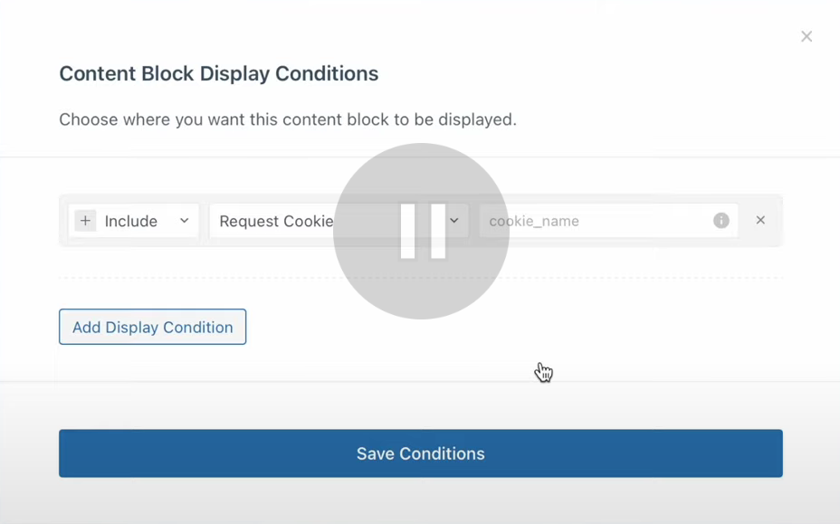Click the info icon in cookie_name field
Viewport: 840px width, 524px height.
(721, 221)
